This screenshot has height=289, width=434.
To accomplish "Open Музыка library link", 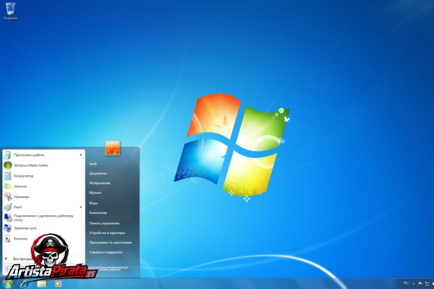I will pyautogui.click(x=95, y=193).
